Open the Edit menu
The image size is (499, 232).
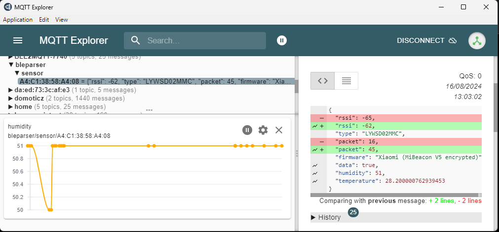coord(44,19)
